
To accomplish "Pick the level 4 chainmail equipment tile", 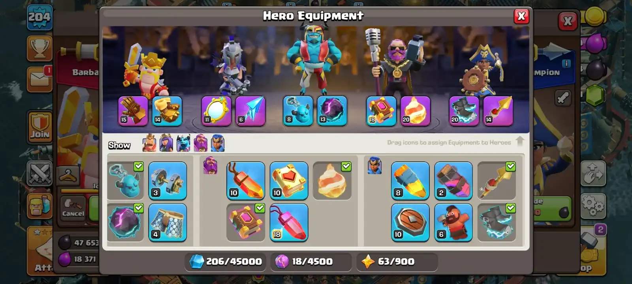I will 167,222.
